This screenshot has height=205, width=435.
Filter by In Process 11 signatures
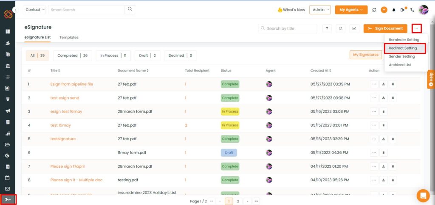(x=113, y=55)
